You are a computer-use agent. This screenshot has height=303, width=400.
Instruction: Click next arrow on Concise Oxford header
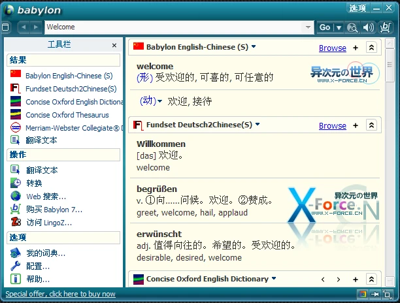click(x=339, y=279)
